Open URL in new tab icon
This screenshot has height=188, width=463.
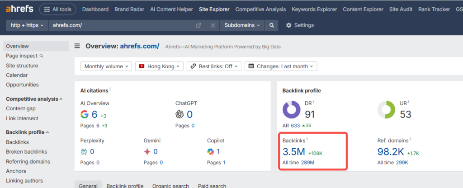198,25
